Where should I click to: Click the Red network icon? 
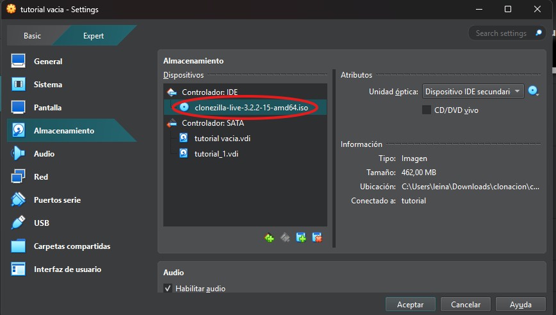18,176
